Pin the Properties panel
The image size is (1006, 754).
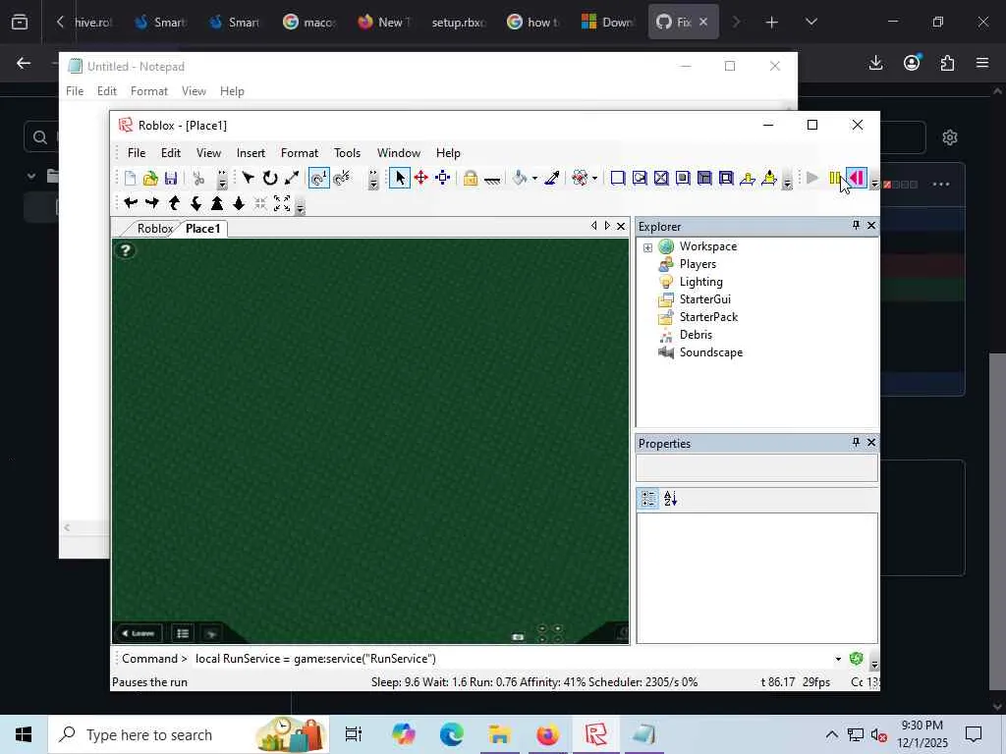point(856,442)
